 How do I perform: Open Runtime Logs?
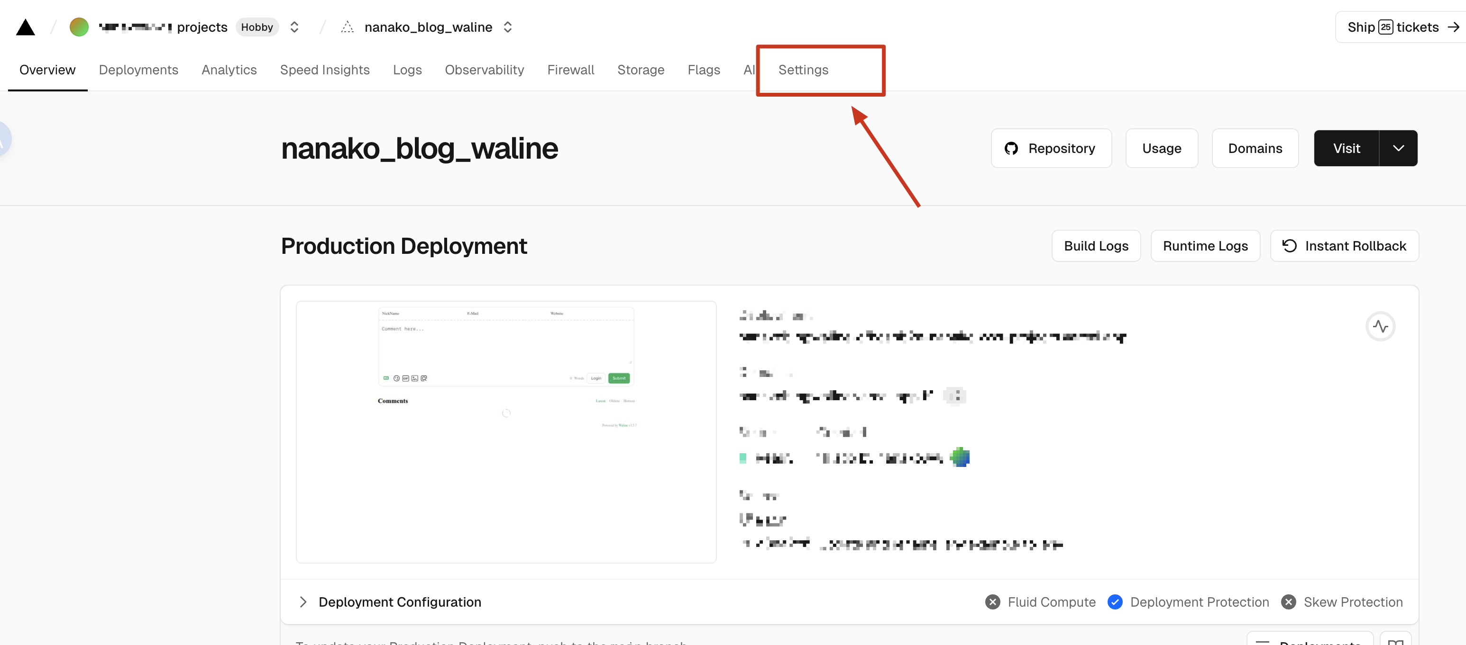point(1205,246)
